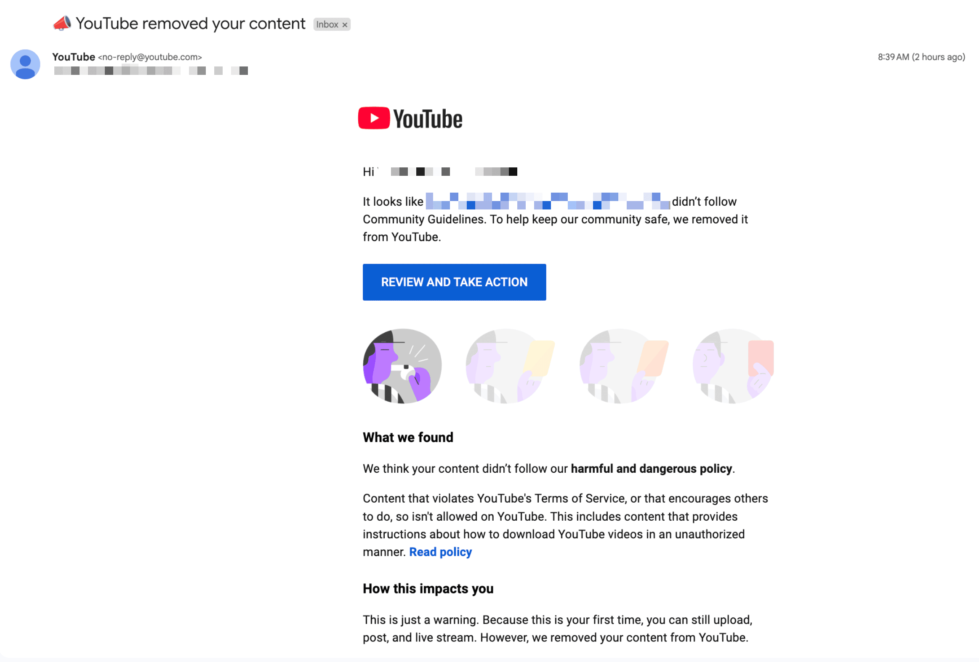Expand the blurred recipient details line
This screenshot has height=662, width=979.
tap(151, 71)
